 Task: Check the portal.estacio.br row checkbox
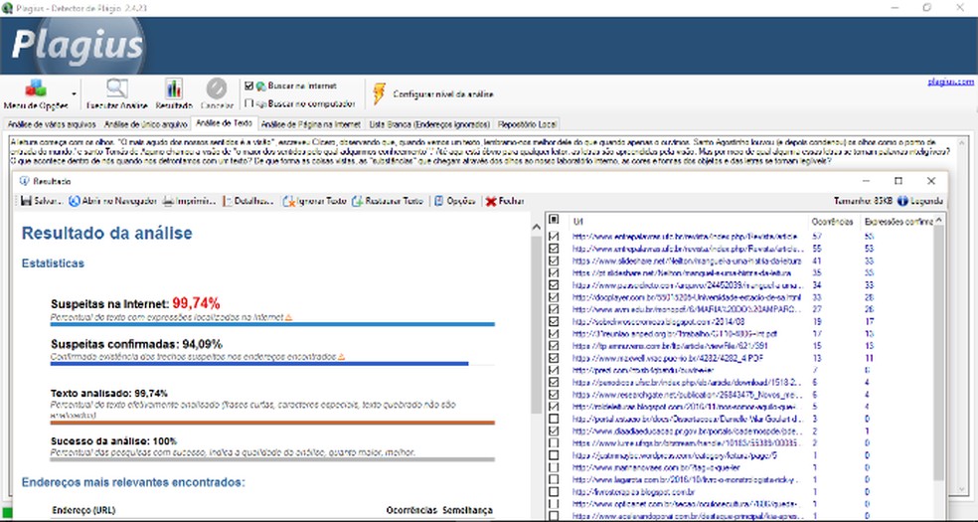tap(554, 418)
